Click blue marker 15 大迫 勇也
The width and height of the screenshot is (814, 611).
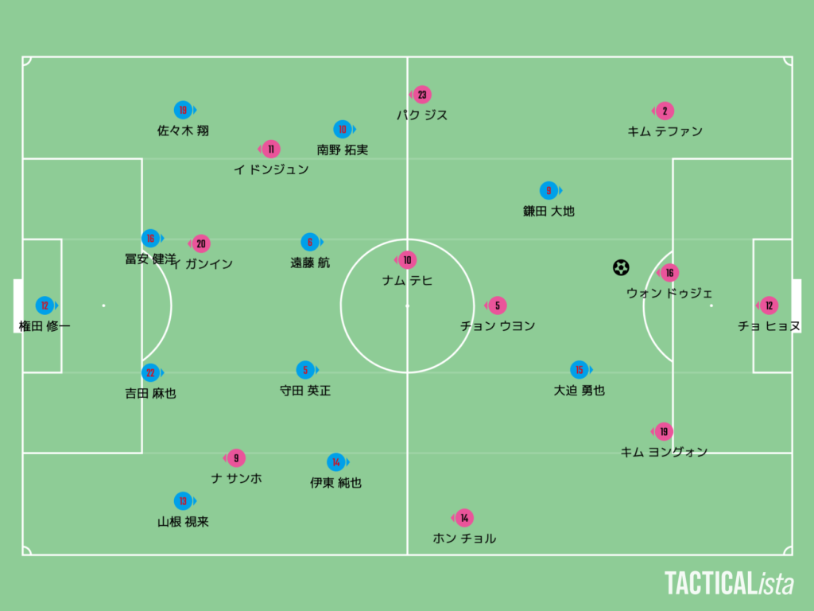pos(579,370)
